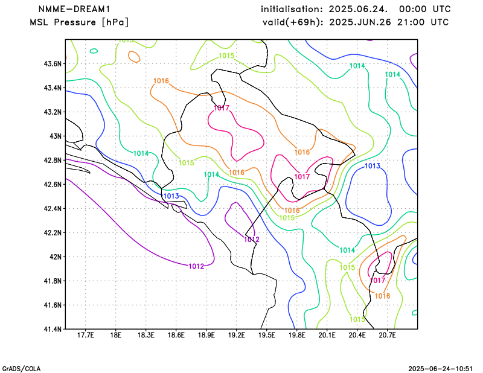
Task: Select the 43N latitude label
Action: point(56,136)
